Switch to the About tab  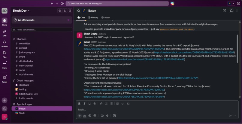(106, 18)
